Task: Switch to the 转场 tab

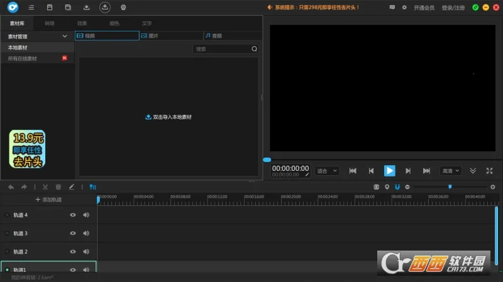Action: (50, 23)
